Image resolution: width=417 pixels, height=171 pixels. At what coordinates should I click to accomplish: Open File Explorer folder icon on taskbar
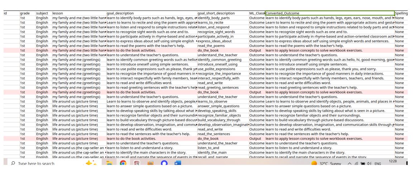click(x=109, y=163)
